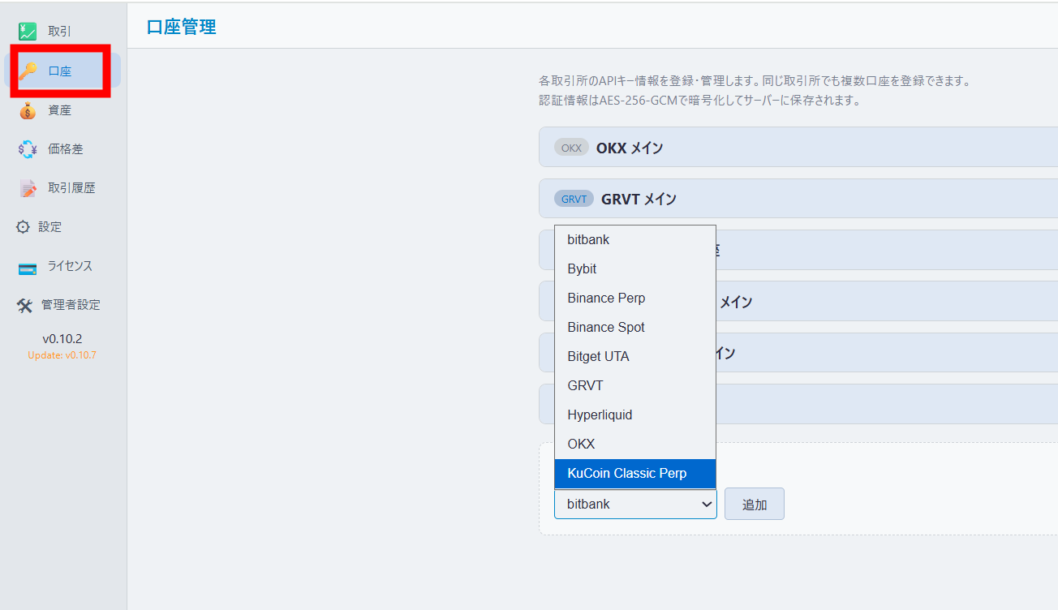1058x610 pixels.
Task: Click the trade history notepad icon
Action: coord(28,188)
